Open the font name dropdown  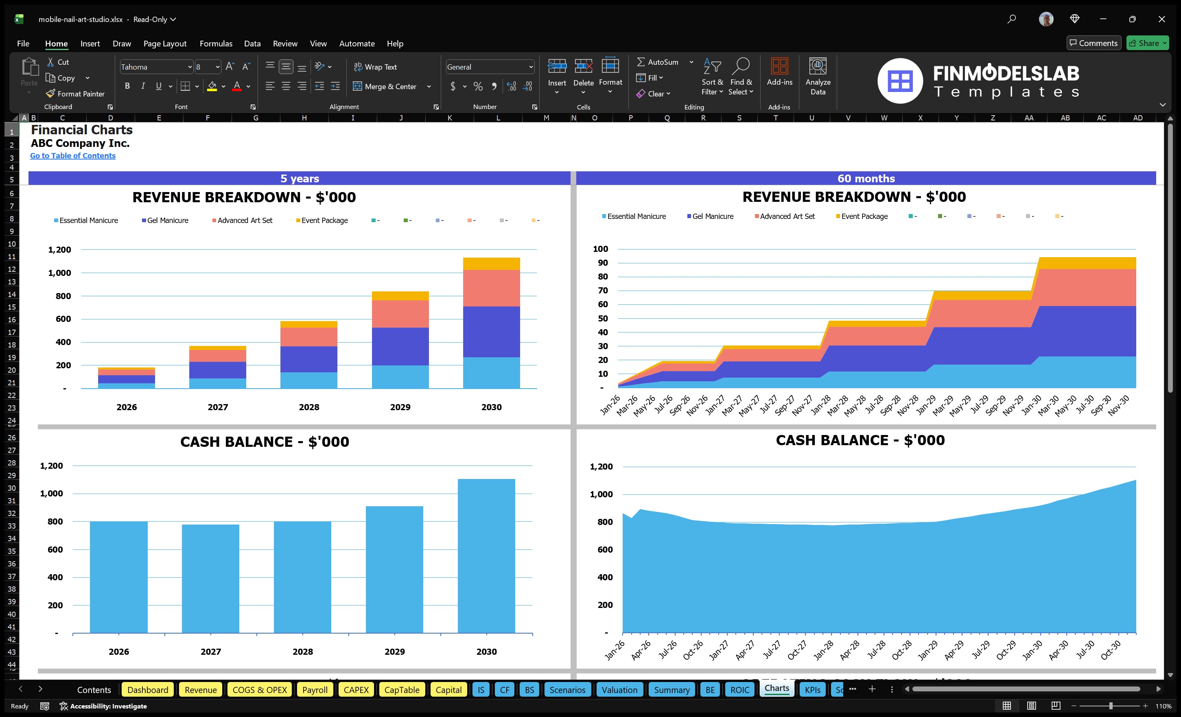click(x=191, y=67)
